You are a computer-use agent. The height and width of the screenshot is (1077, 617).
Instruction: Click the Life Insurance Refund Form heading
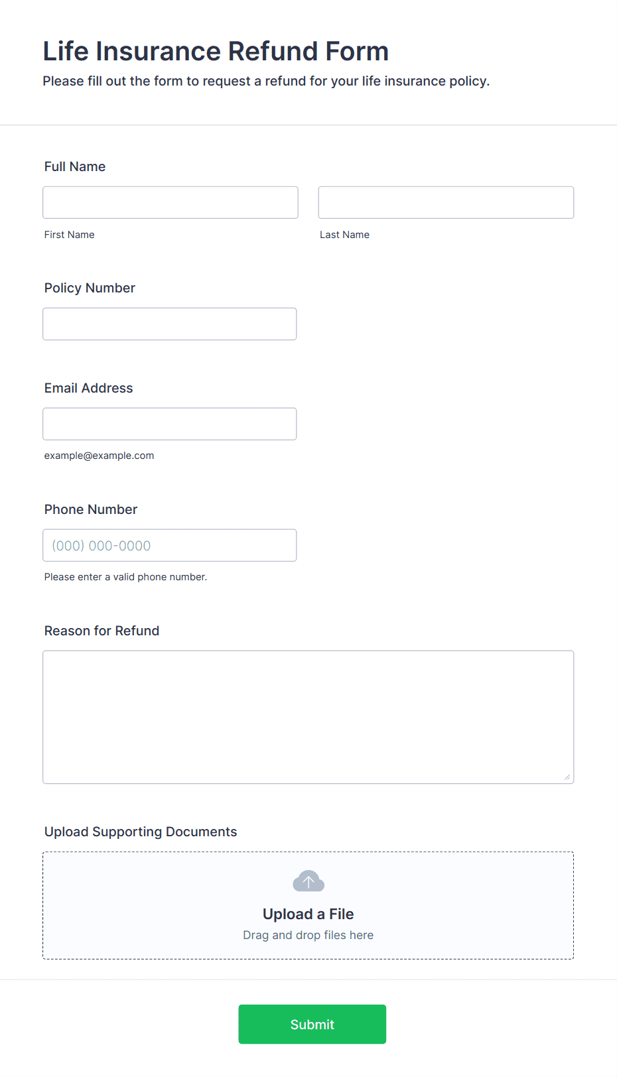point(216,51)
